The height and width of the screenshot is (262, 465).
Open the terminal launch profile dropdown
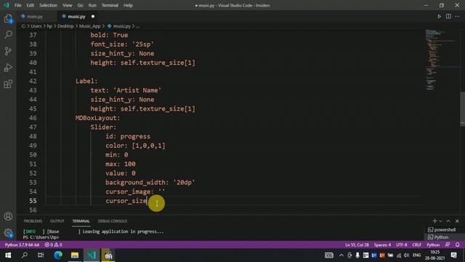point(440,221)
